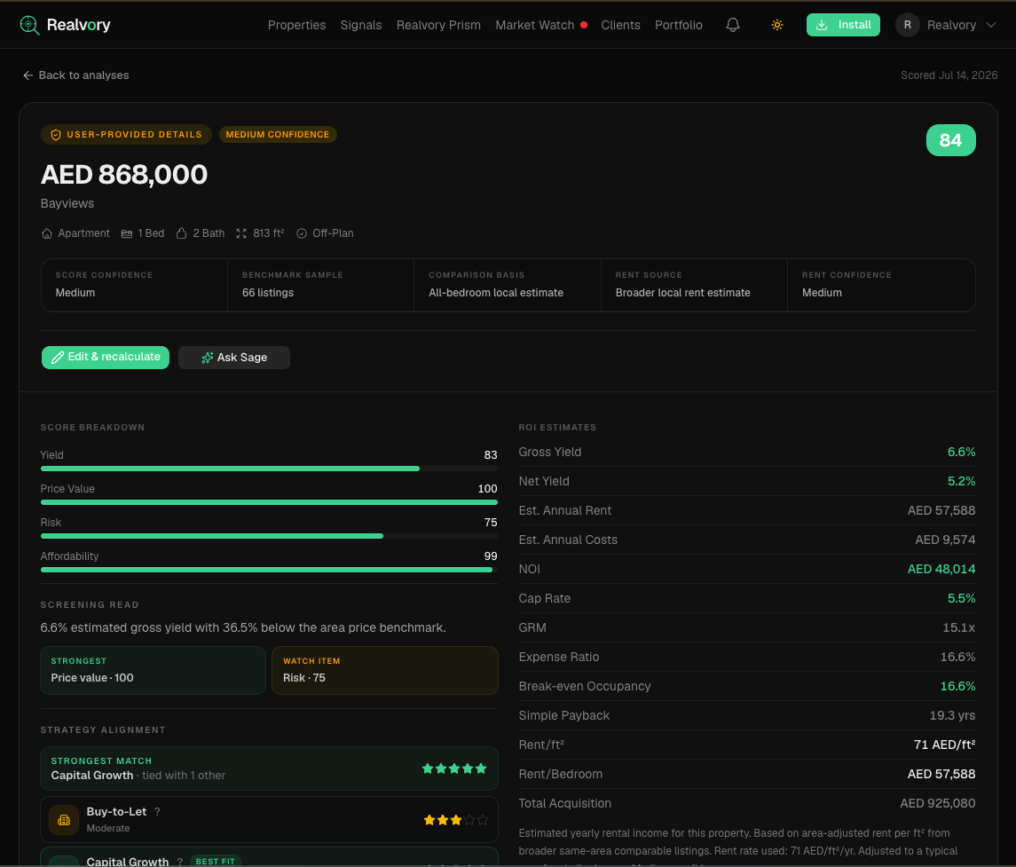Viewport: 1016px width, 867px height.
Task: Click the Install button
Action: click(843, 25)
